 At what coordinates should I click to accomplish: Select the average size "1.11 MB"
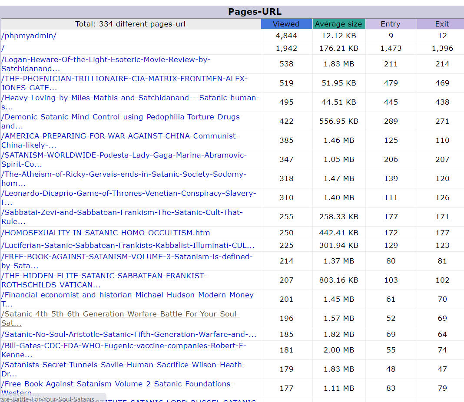[x=339, y=388]
